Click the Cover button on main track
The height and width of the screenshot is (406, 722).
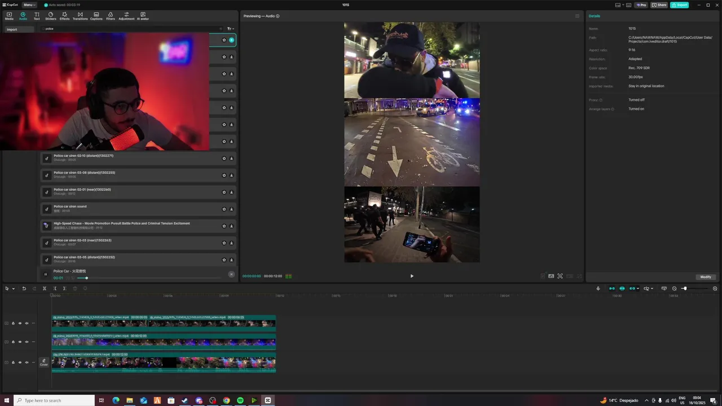click(44, 362)
